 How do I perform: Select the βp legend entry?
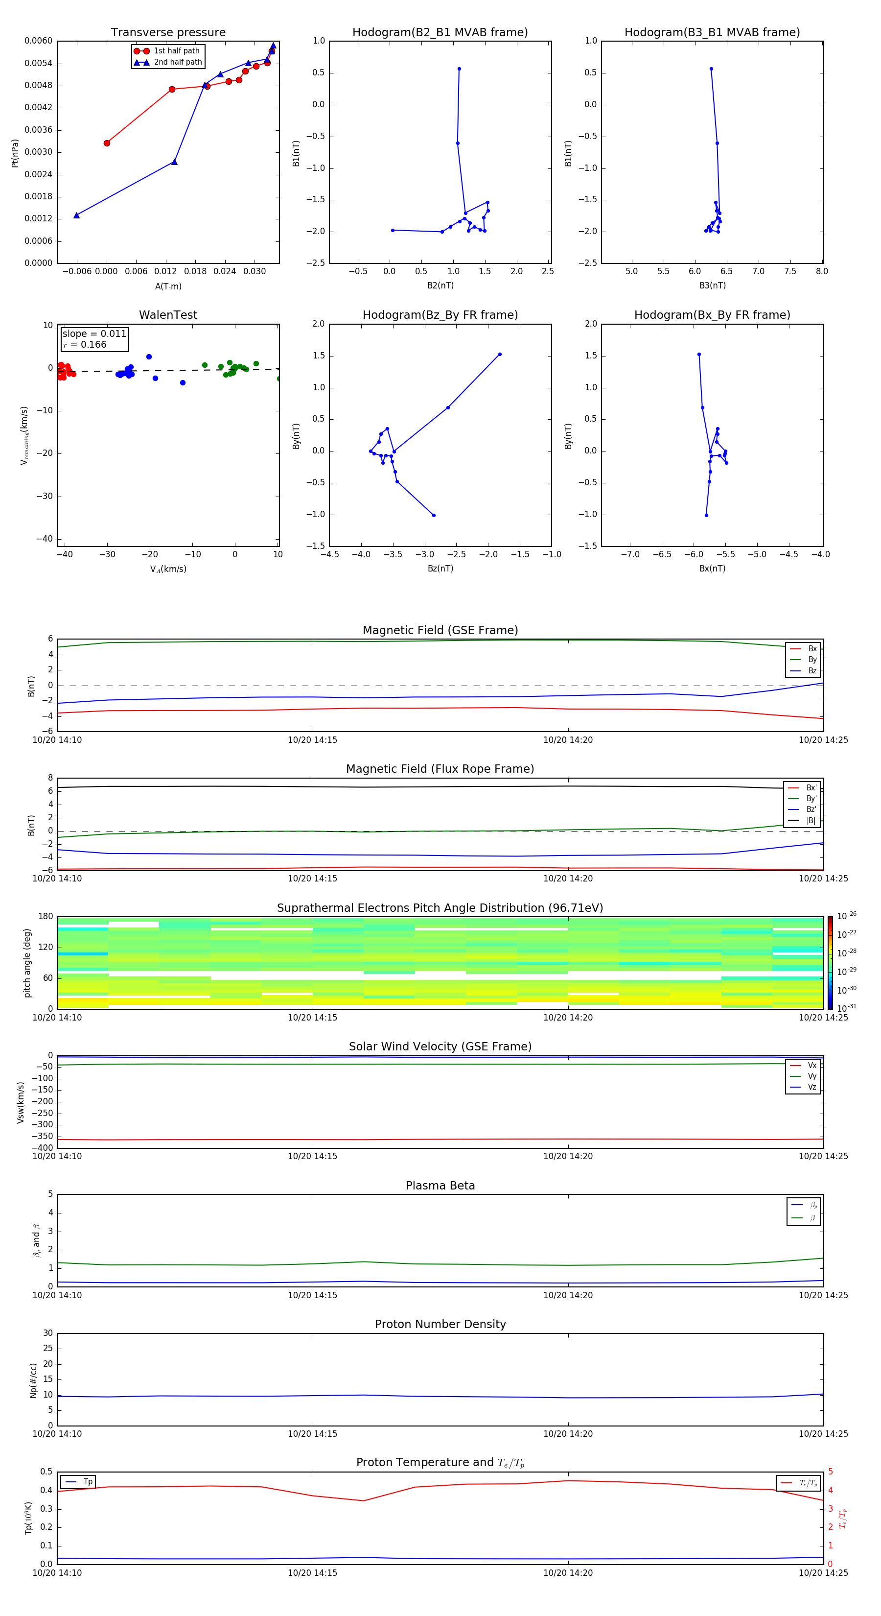pos(804,1205)
